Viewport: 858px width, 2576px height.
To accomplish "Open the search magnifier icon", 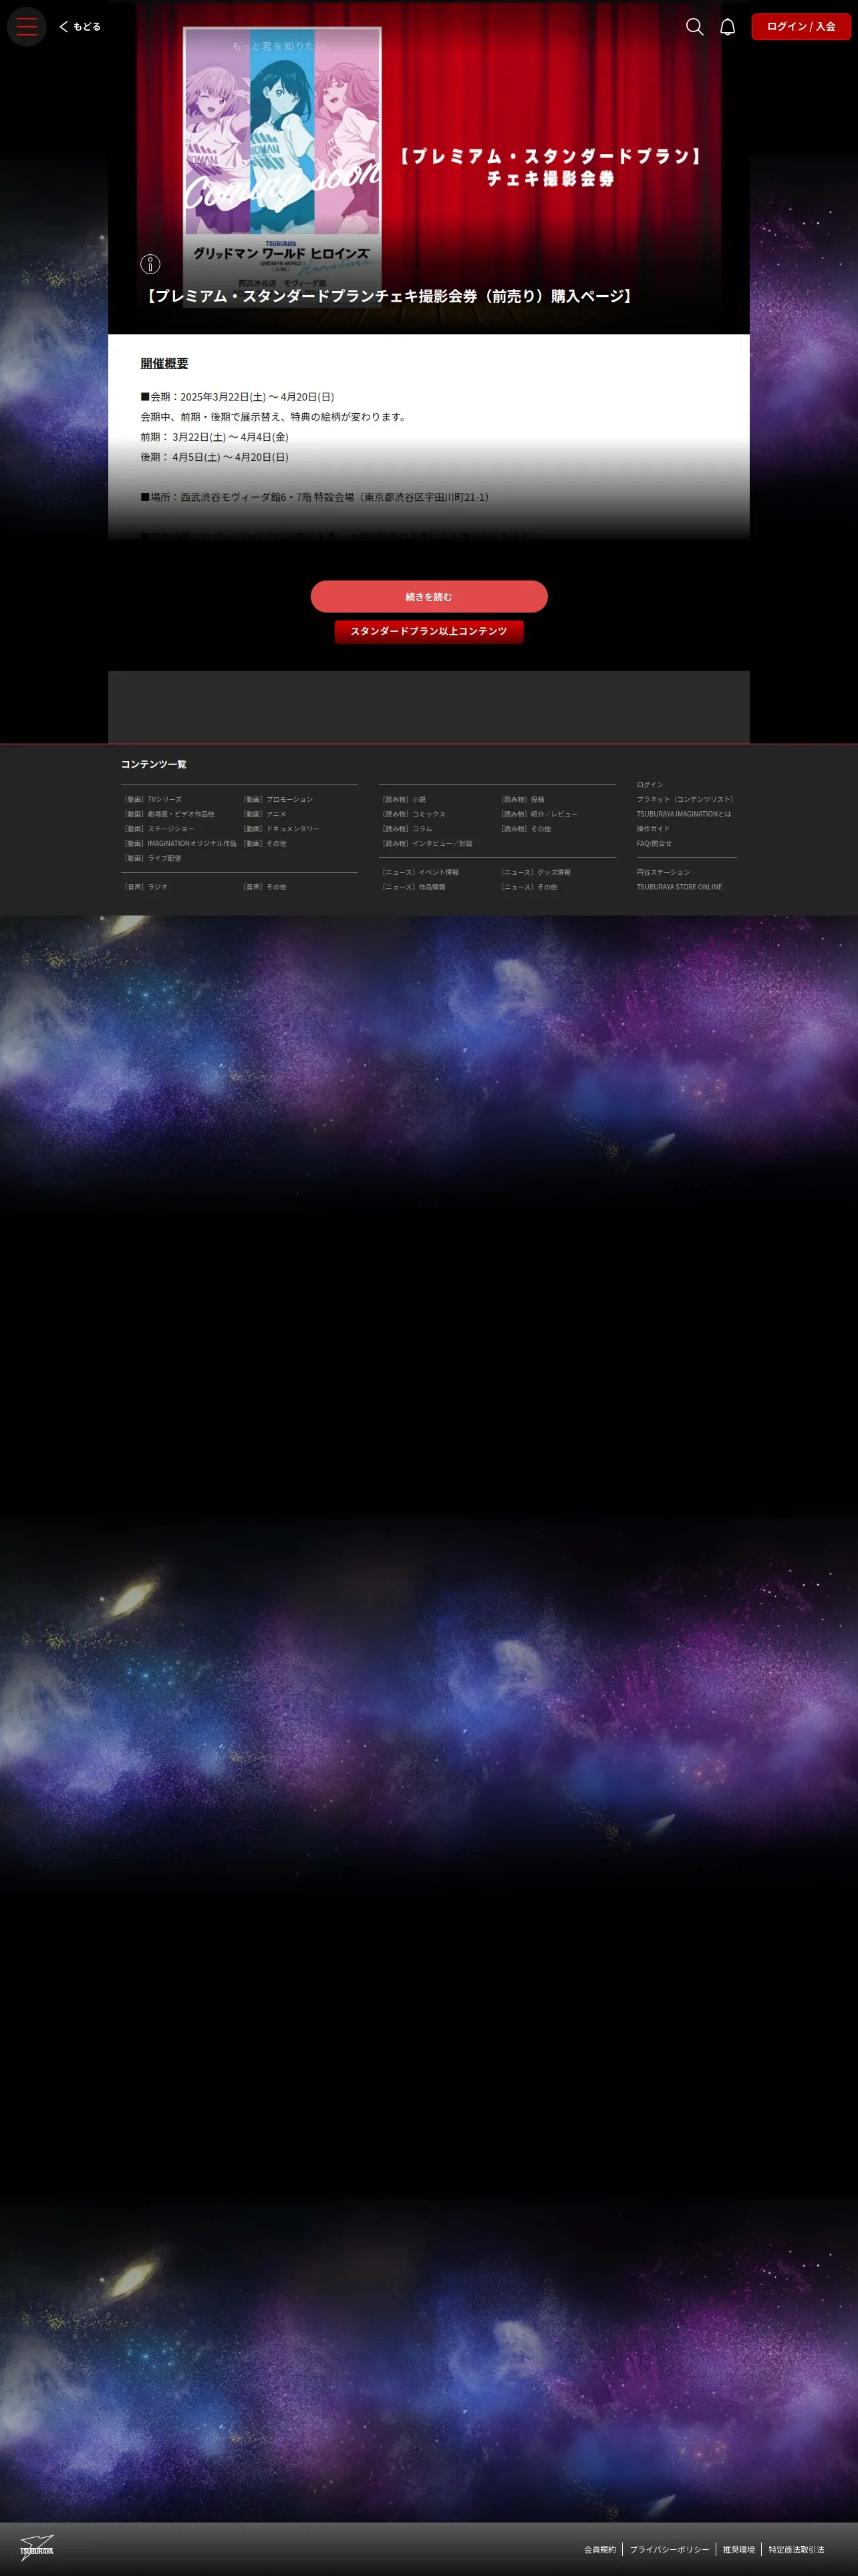I will click(x=694, y=27).
